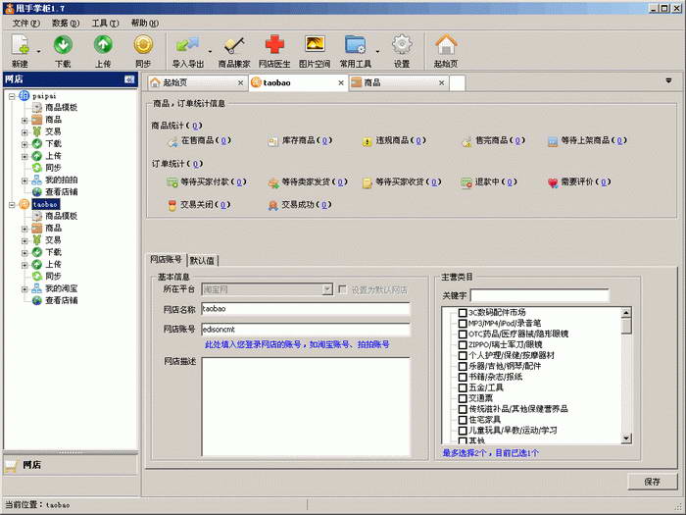Check OTC药品/医疗器械 category
Screen dimensions: 686x515
(x=463, y=335)
